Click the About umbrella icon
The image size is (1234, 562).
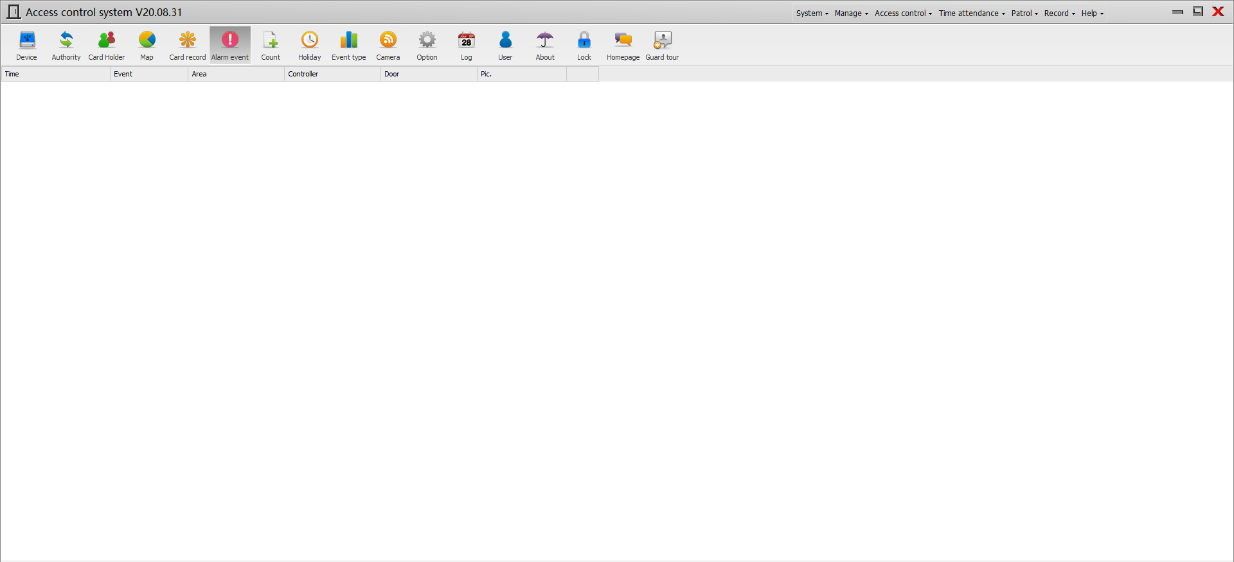click(x=545, y=45)
